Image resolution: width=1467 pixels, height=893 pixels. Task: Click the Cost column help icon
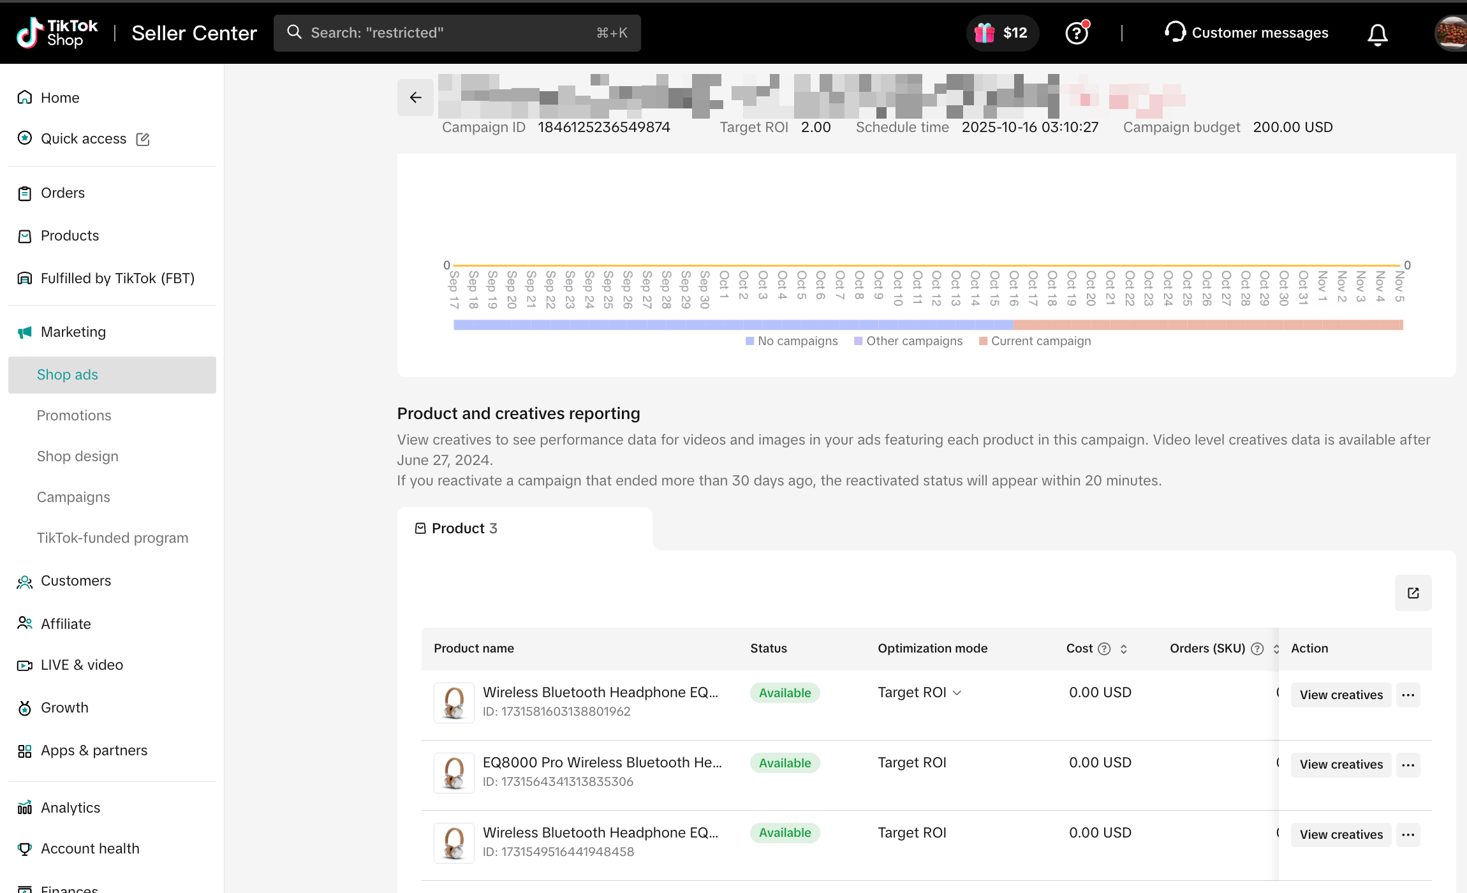pyautogui.click(x=1104, y=649)
